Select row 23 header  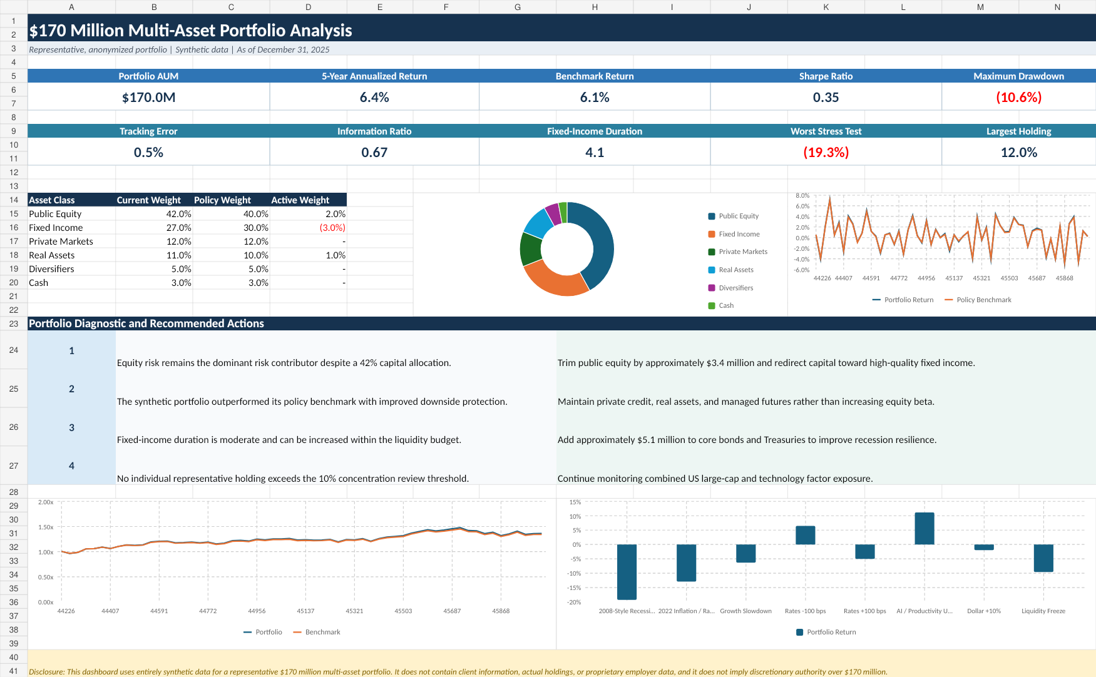pos(14,323)
